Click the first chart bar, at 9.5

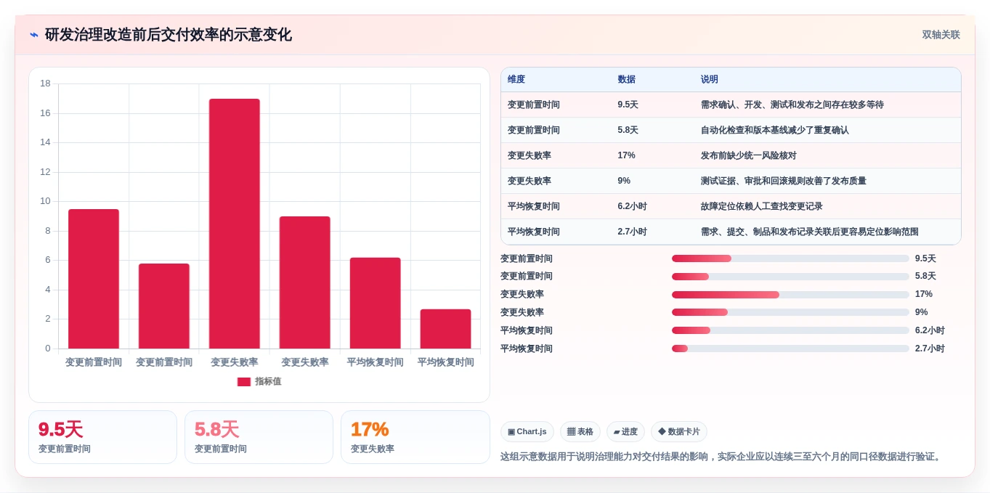pos(94,279)
